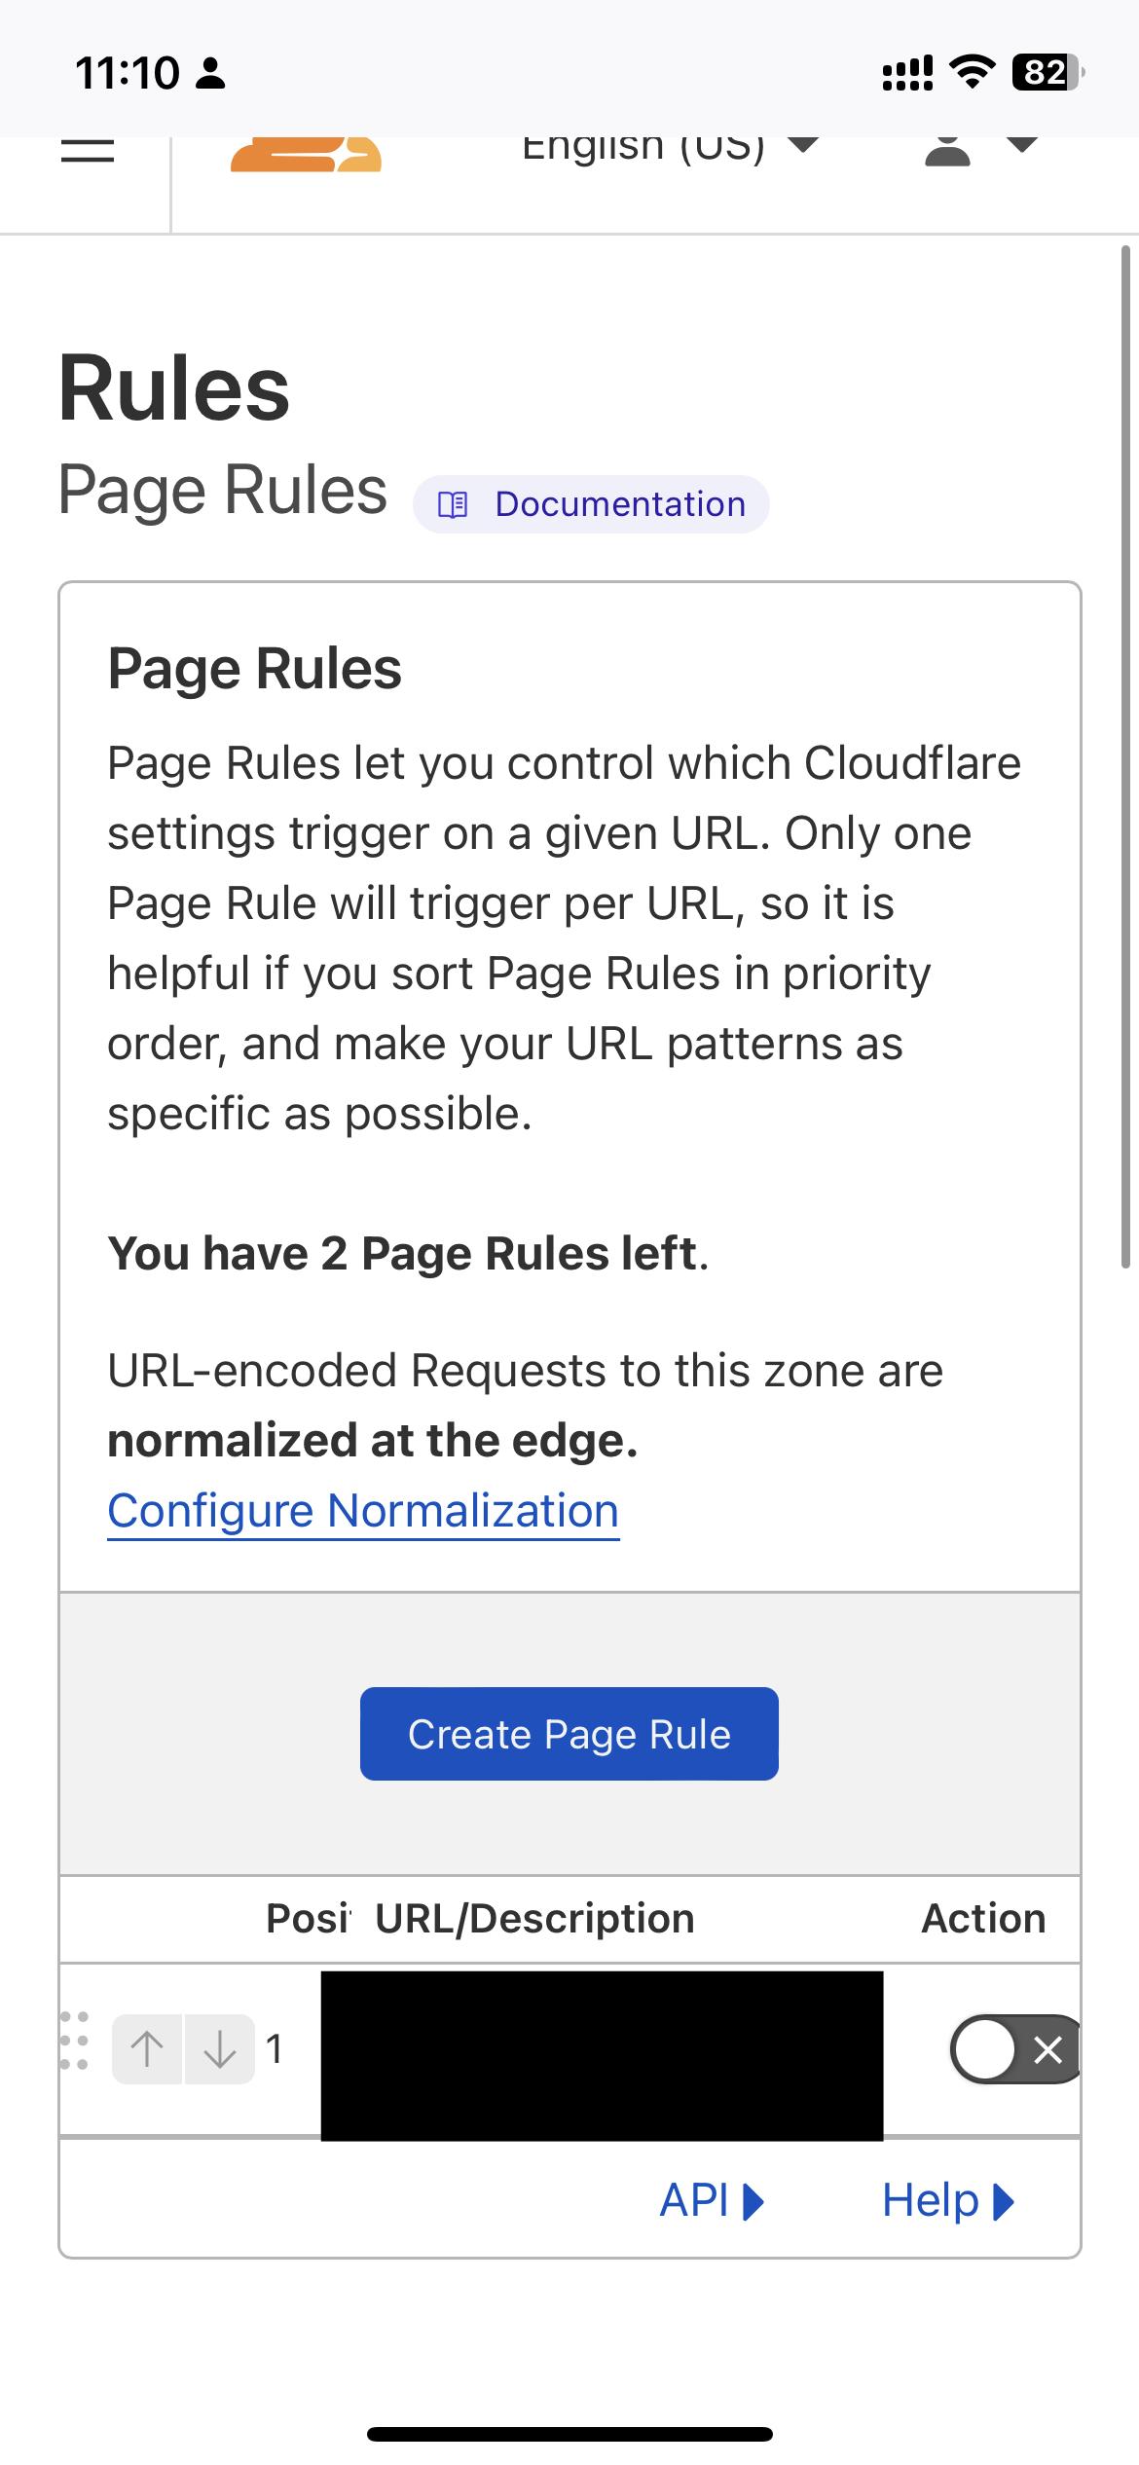Grab the drag handle next to page rule 1
This screenshot has height=2465, width=1139.
point(73,2052)
